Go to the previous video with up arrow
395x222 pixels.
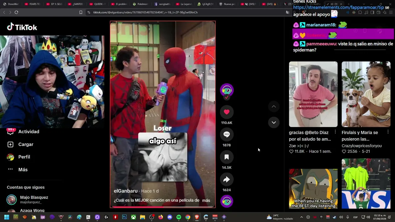tap(274, 107)
